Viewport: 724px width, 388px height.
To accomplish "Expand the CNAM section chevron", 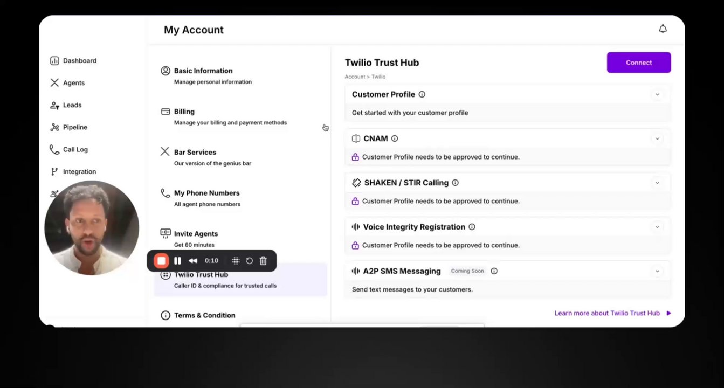I will (x=657, y=138).
